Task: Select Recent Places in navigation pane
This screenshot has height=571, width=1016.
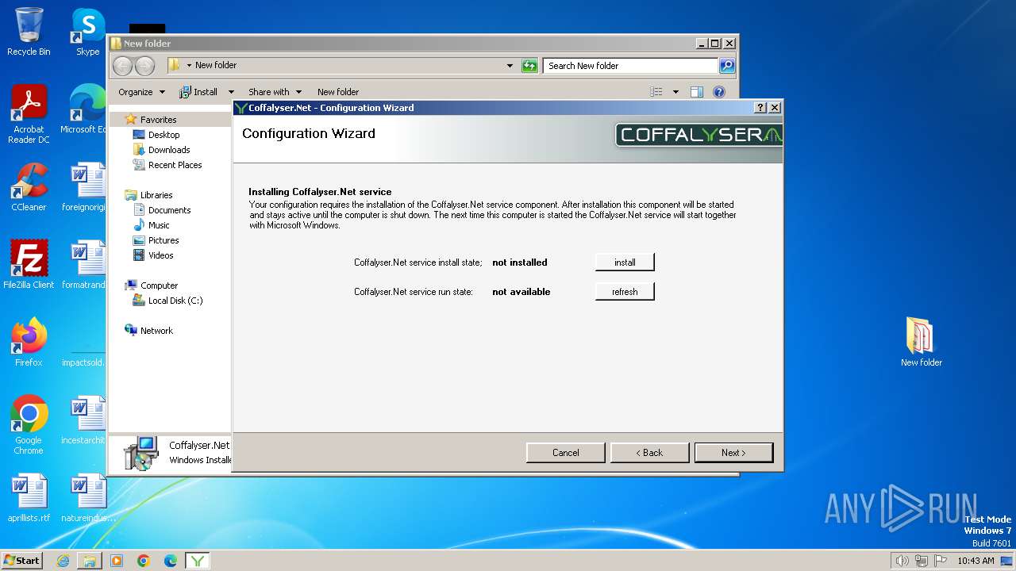Action: coord(175,165)
